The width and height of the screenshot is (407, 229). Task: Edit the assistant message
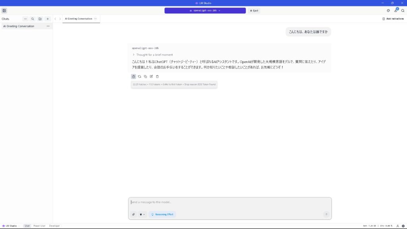click(x=151, y=76)
